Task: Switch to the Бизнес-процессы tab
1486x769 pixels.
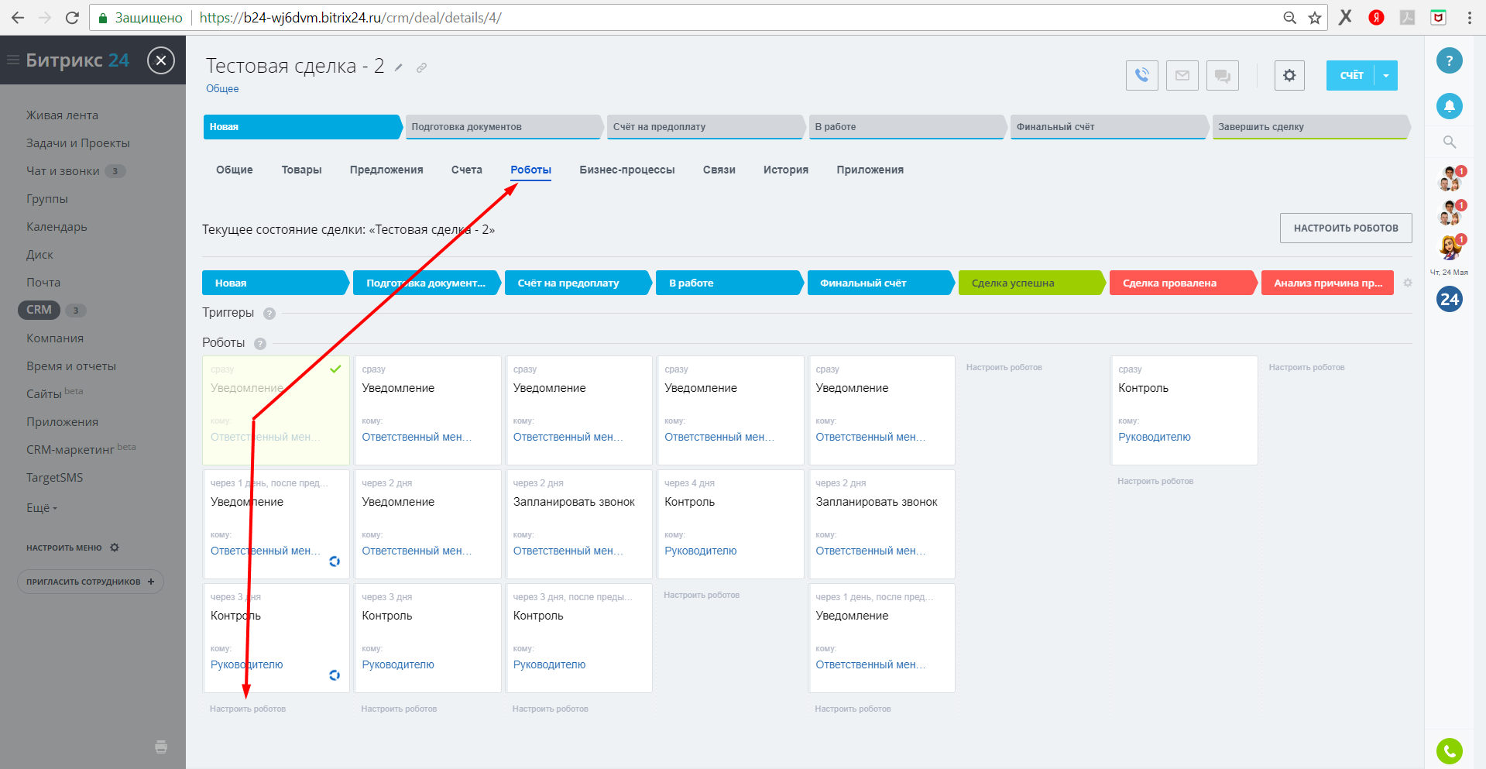Action: (627, 170)
